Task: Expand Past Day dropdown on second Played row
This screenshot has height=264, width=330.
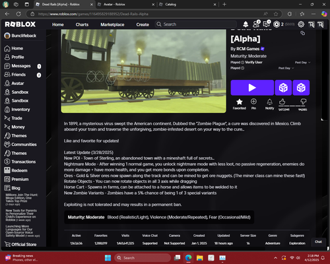Action: click(x=286, y=68)
